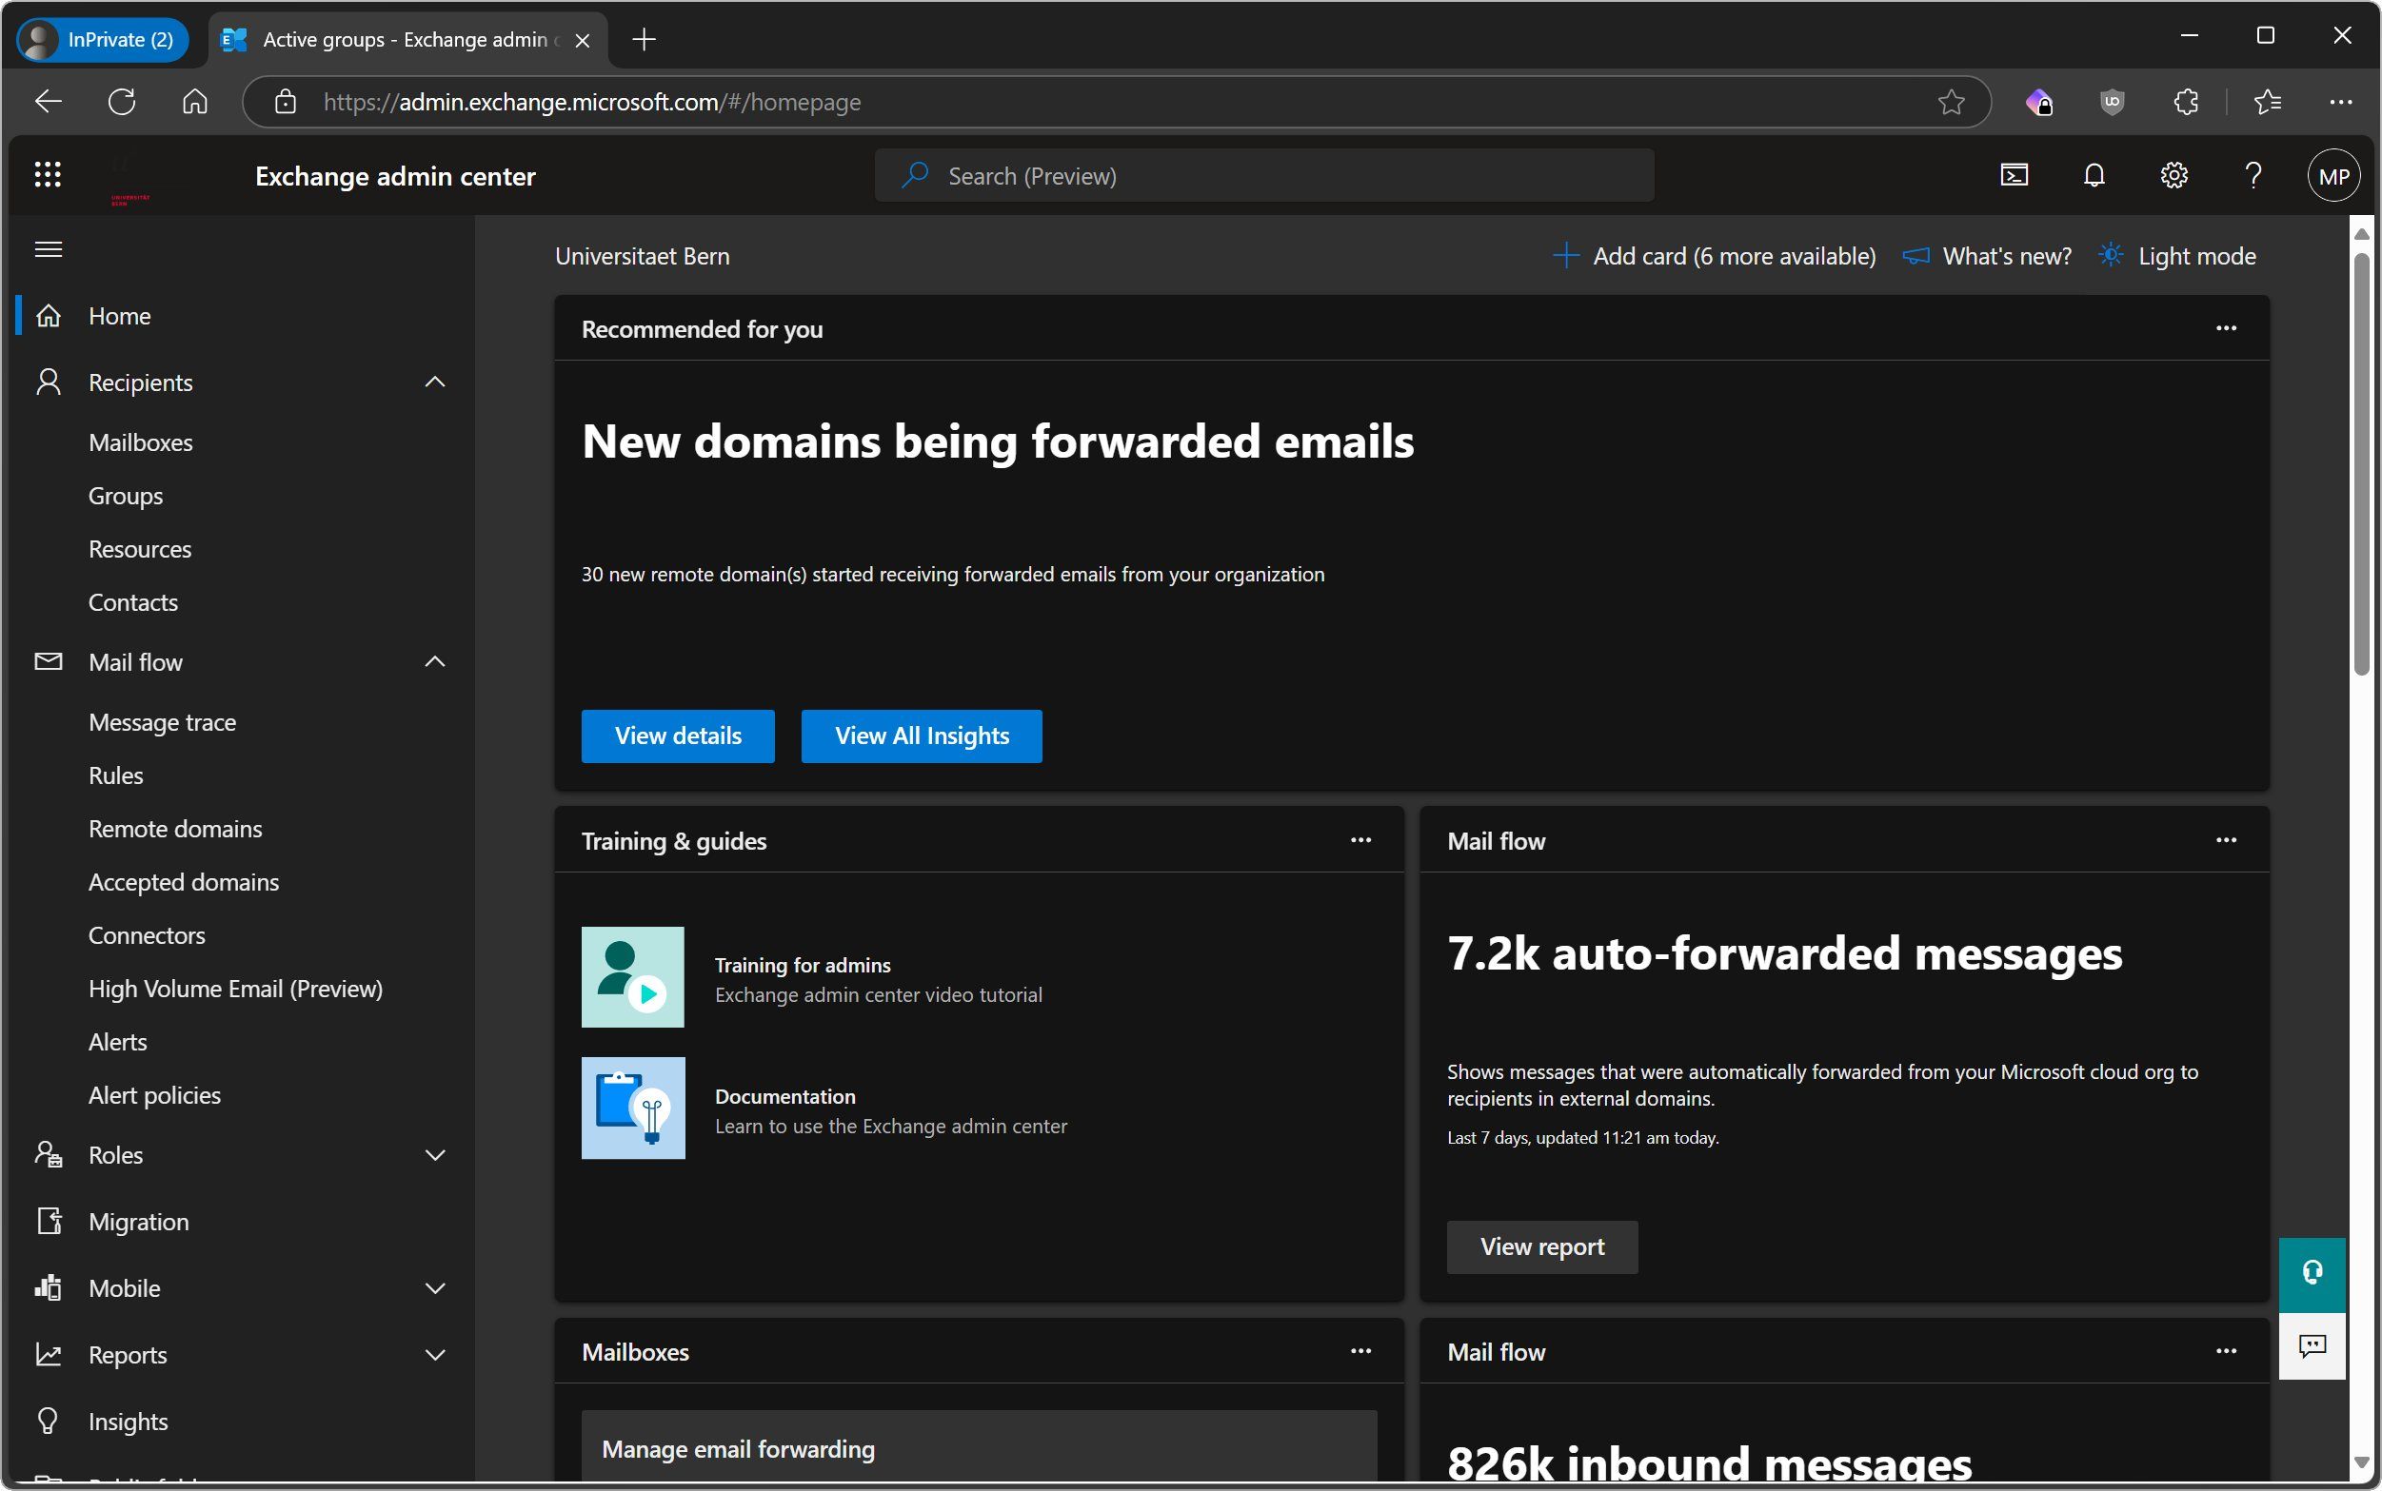This screenshot has height=1491, width=2382.
Task: Click View All Insights button
Action: pyautogui.click(x=922, y=736)
